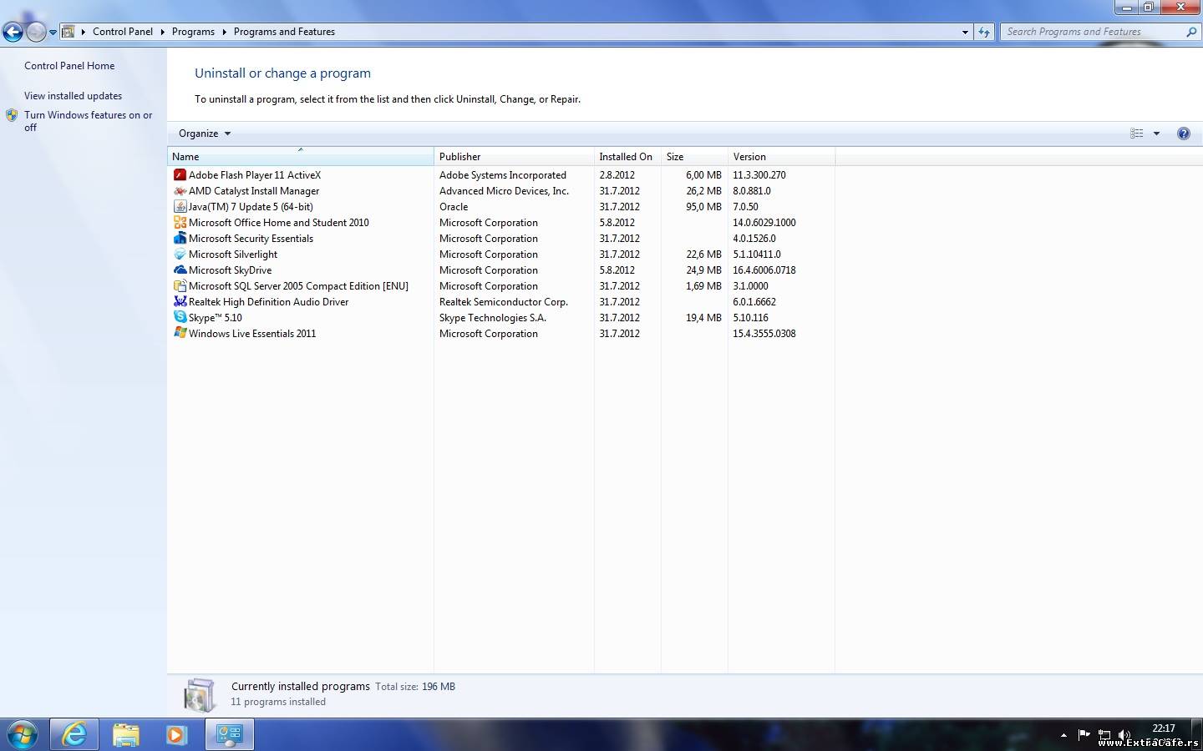Open the Windows Start orb
Viewport: 1203px width, 751px height.
(22, 735)
